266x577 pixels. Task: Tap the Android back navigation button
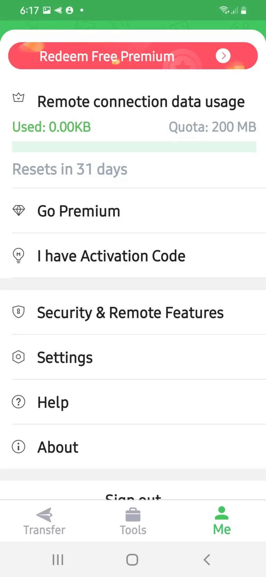(207, 559)
